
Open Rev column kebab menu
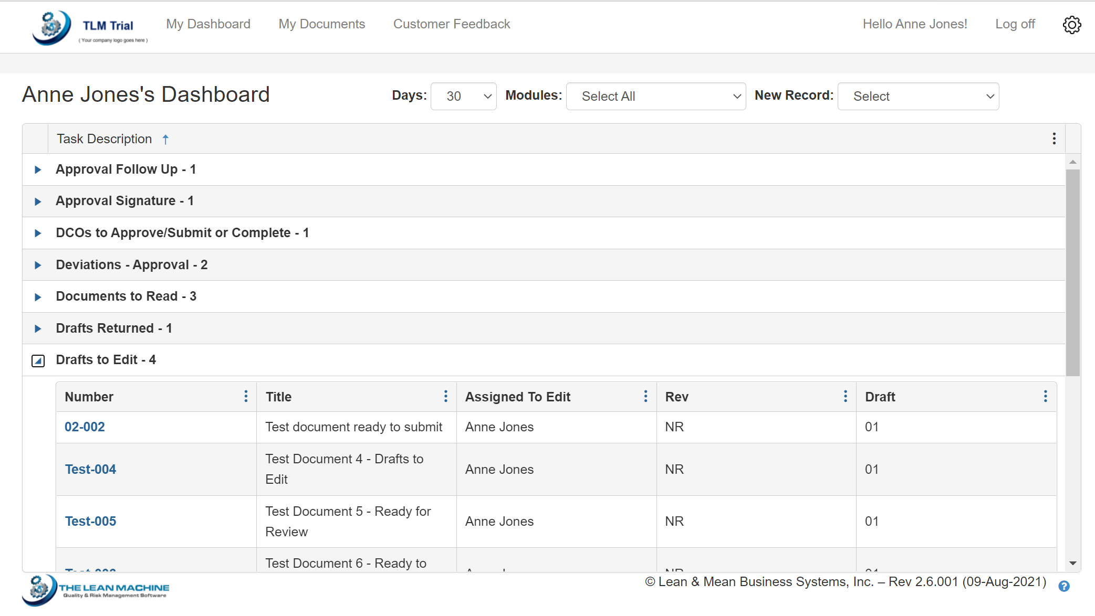(846, 396)
